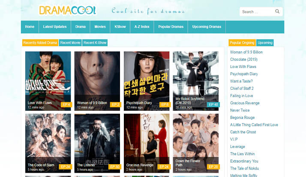Image resolution: width=306 pixels, height=177 pixels.
Task: Open Down the Flower Path thumbnail
Action: (x=196, y=143)
